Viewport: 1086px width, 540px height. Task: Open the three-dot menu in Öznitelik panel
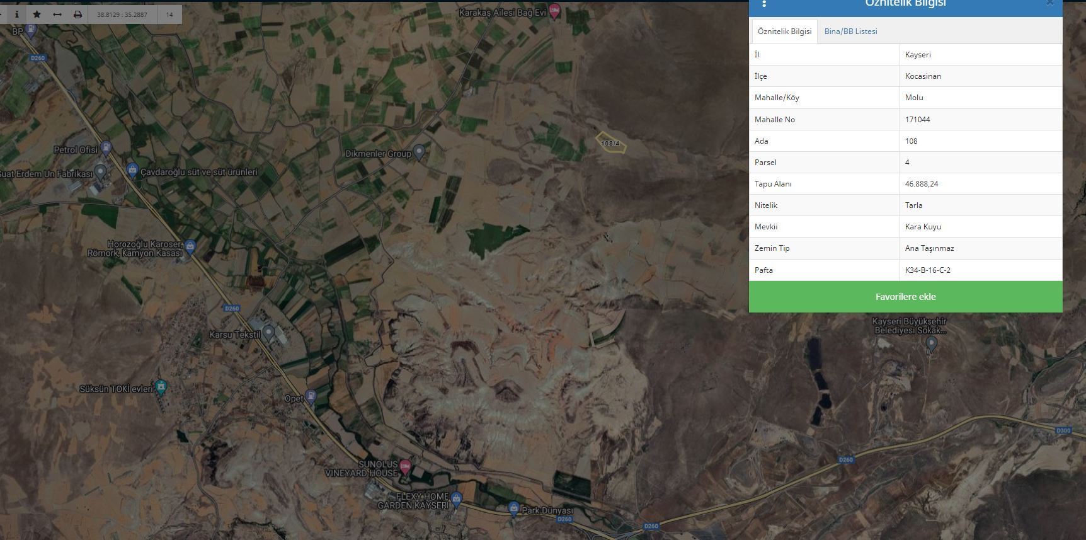[x=764, y=4]
